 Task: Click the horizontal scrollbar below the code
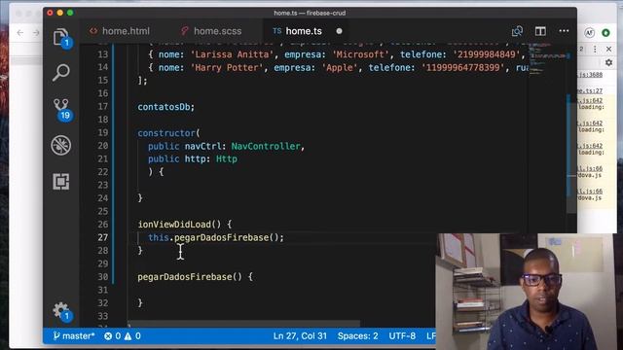click(x=243, y=324)
